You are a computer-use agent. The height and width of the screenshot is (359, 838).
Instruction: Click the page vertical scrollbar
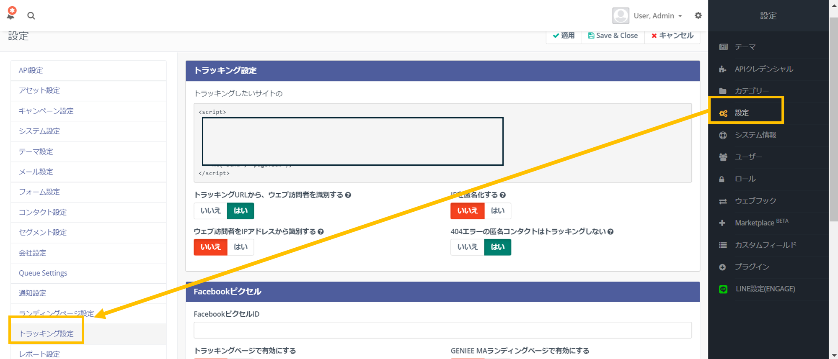point(833,126)
